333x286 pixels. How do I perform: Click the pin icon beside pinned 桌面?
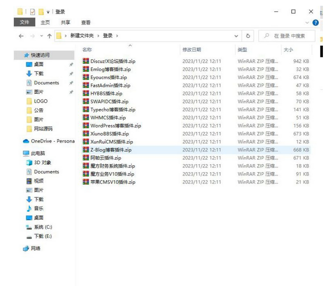(x=71, y=64)
